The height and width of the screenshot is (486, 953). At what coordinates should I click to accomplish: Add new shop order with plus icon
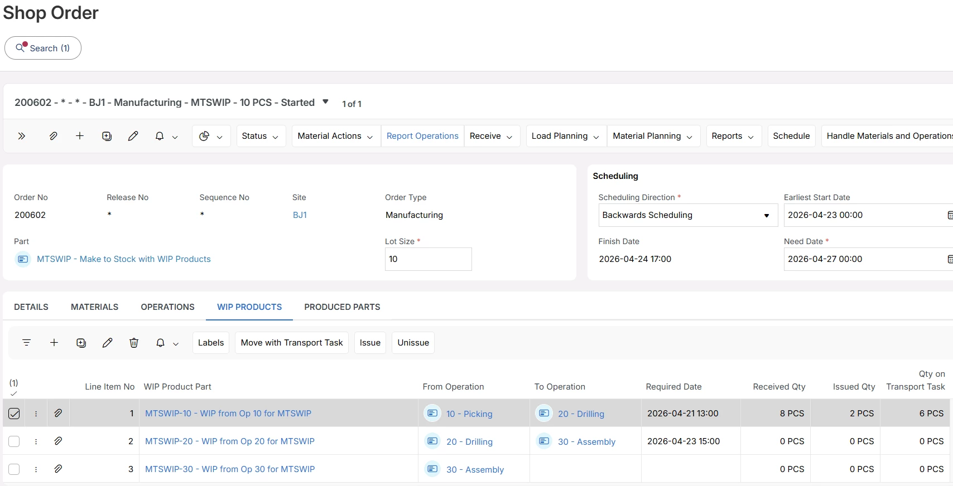coord(80,136)
